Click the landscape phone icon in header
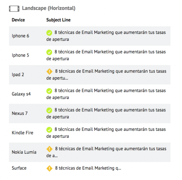The image size is (182, 180). 14,8
